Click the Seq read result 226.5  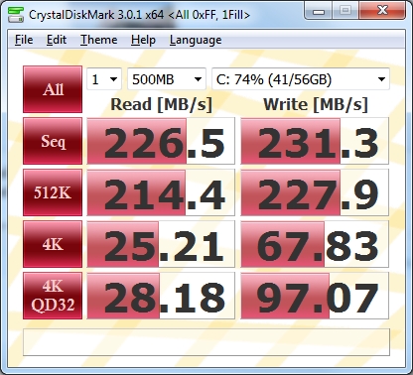point(161,141)
